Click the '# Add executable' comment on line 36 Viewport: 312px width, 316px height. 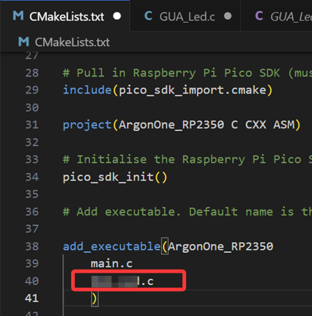coord(187,212)
